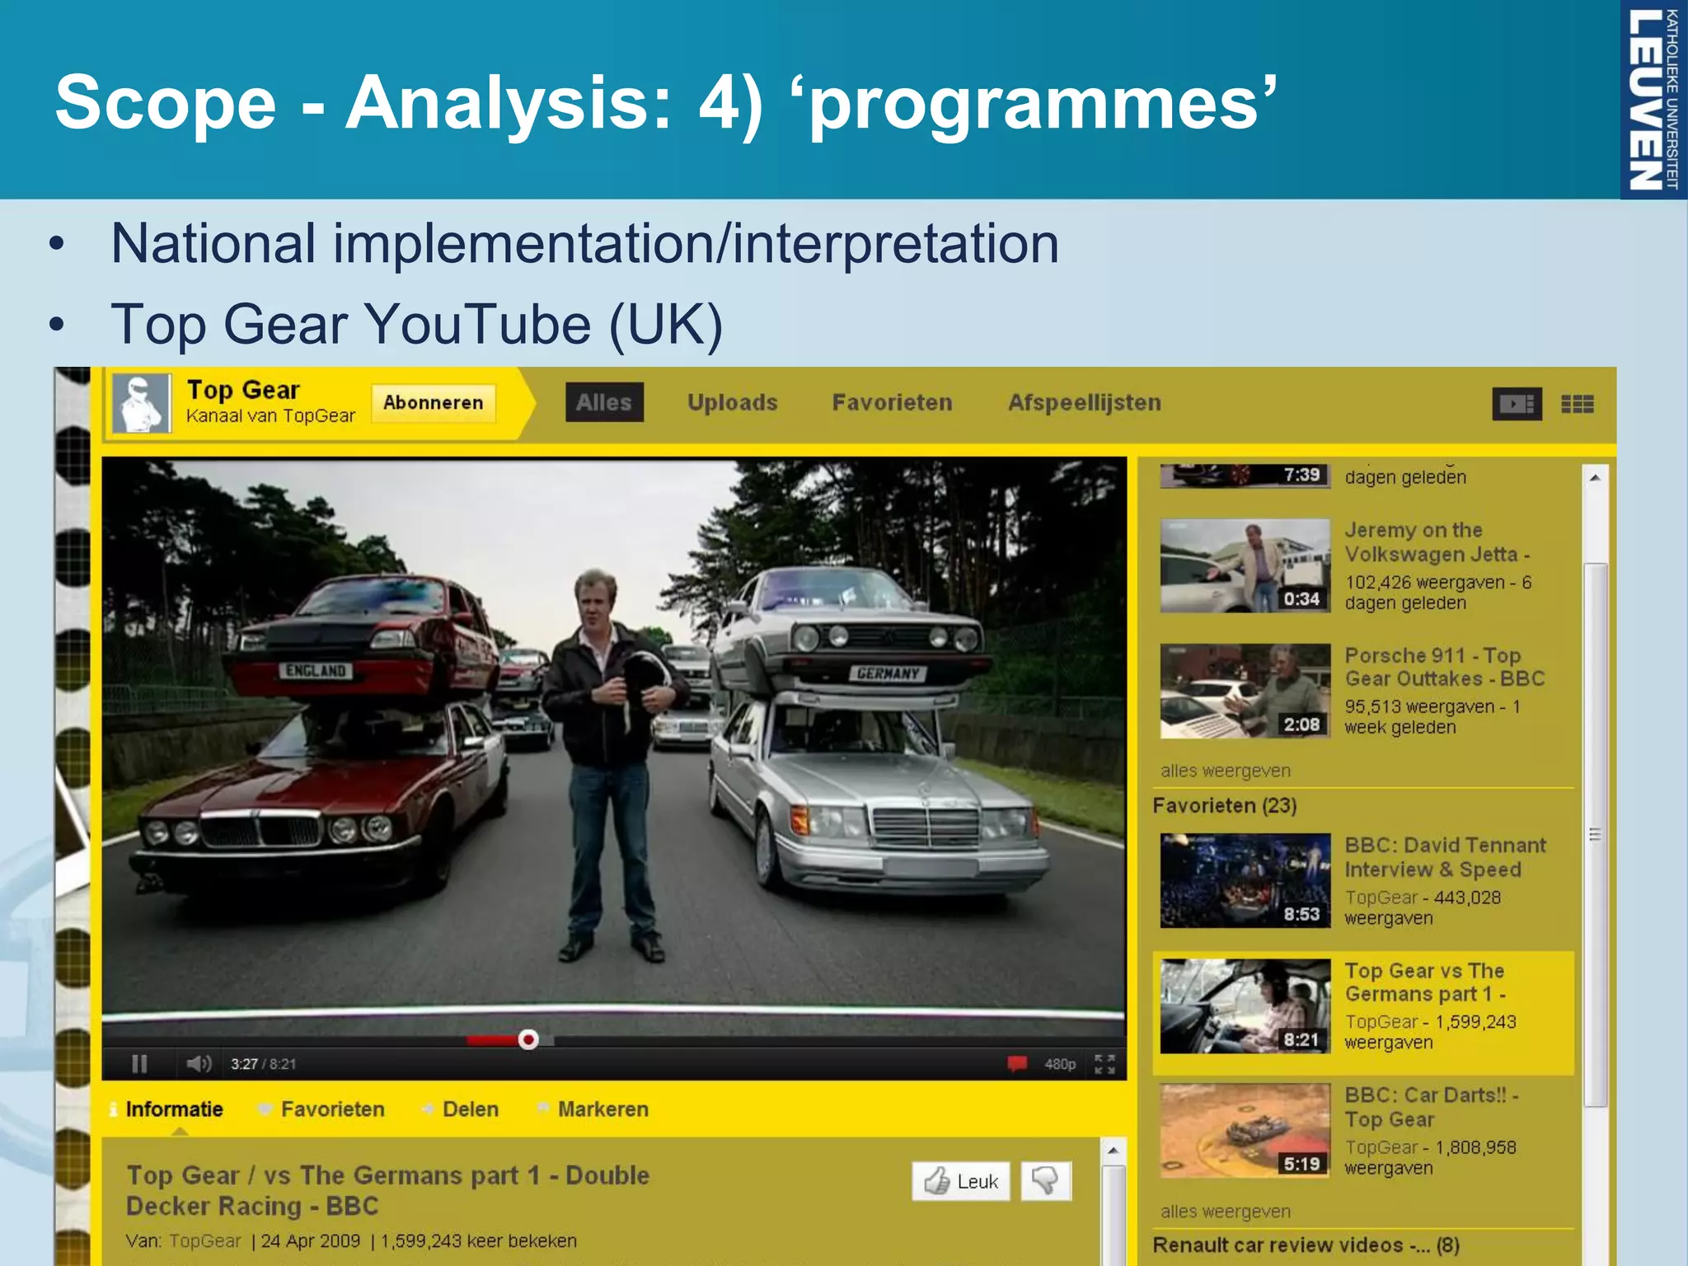Click the red seek handle on progress bar
The height and width of the screenshot is (1266, 1688).
[x=528, y=1039]
